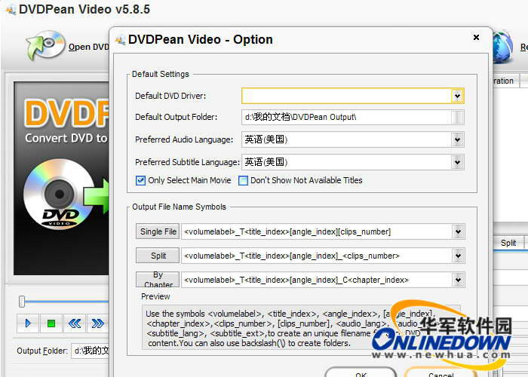This screenshot has width=528, height=377.
Task: Click the Split pattern text field
Action: coord(317,256)
